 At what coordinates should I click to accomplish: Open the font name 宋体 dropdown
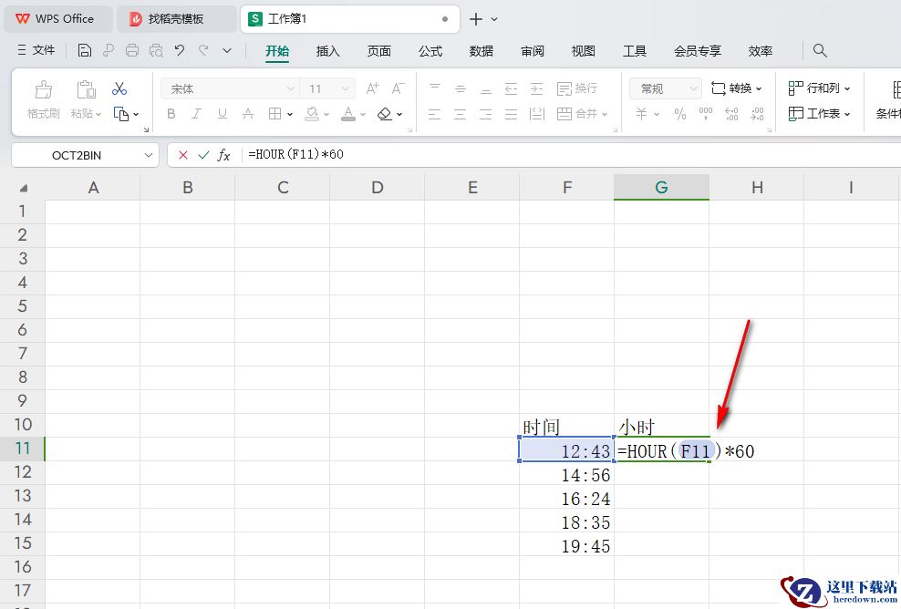[291, 88]
